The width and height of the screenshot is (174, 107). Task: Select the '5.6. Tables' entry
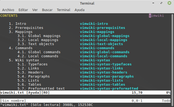pyautogui.click(x=29, y=85)
